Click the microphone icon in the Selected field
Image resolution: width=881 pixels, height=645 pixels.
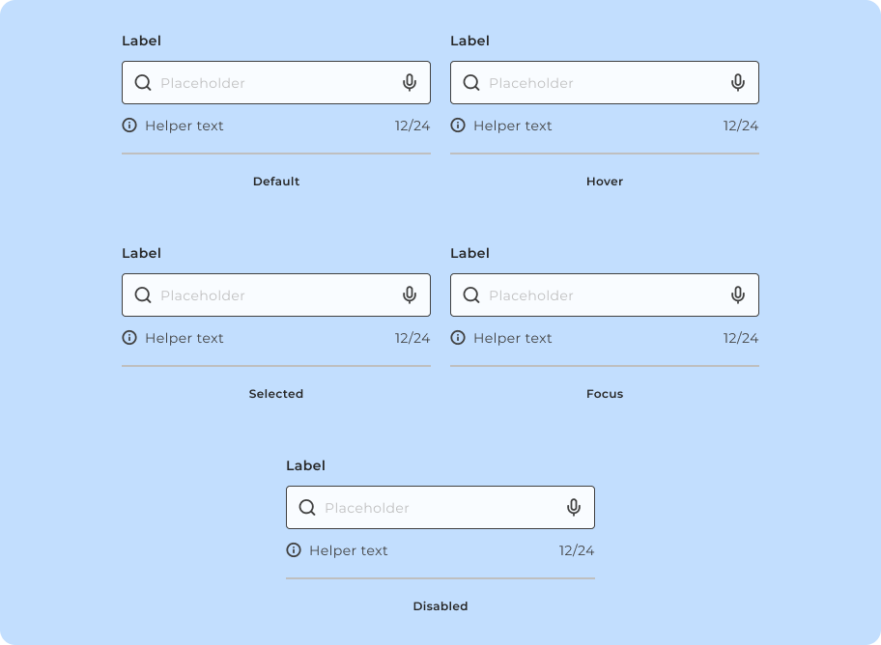(410, 295)
